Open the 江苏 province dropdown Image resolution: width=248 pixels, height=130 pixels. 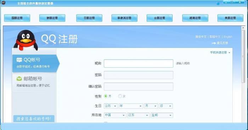pos(139,115)
